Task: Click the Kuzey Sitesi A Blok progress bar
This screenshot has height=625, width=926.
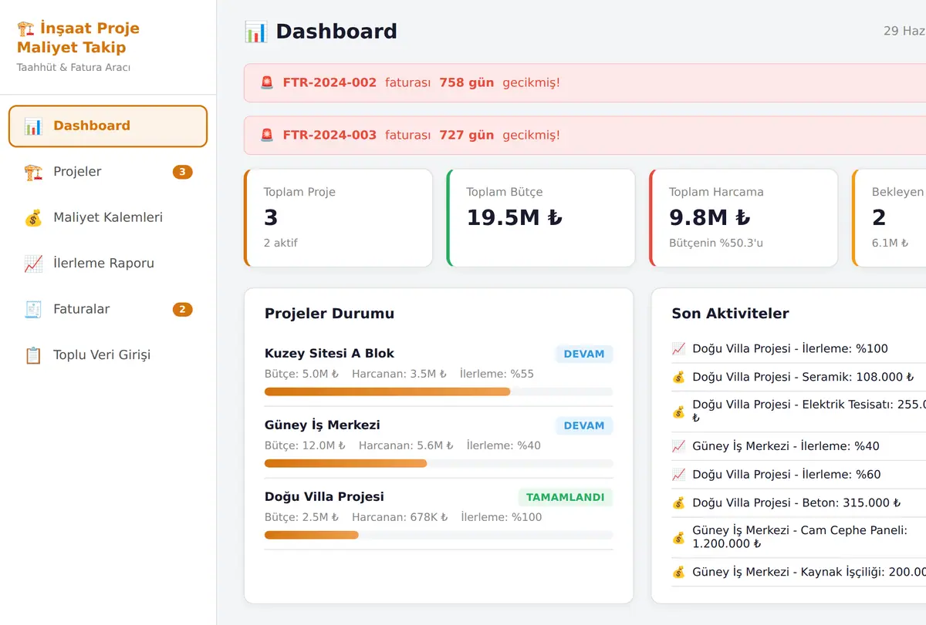Action: 439,391
